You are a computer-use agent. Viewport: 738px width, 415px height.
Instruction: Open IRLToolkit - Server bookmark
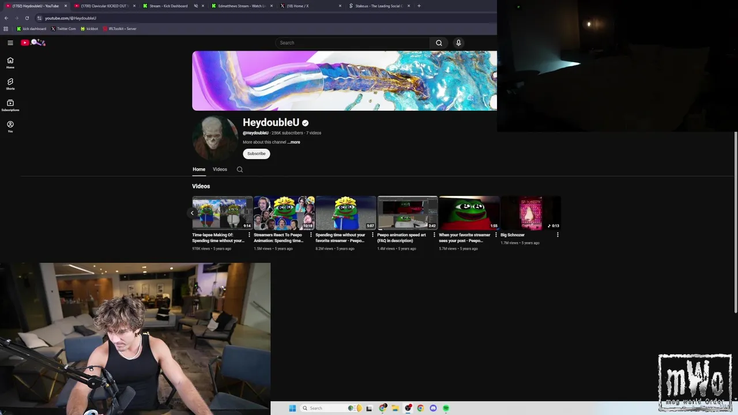point(119,29)
